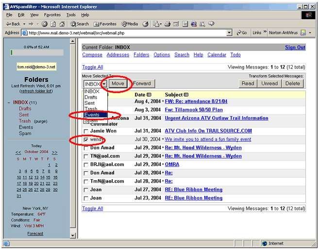The height and width of the screenshot is (252, 320).
Task: Open the Move Selected To folder dropdown arrow
Action: 104,84
